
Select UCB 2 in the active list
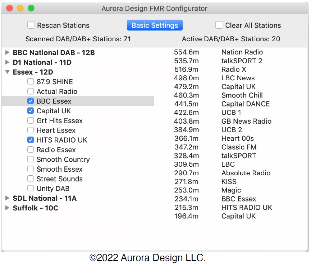click(x=232, y=130)
